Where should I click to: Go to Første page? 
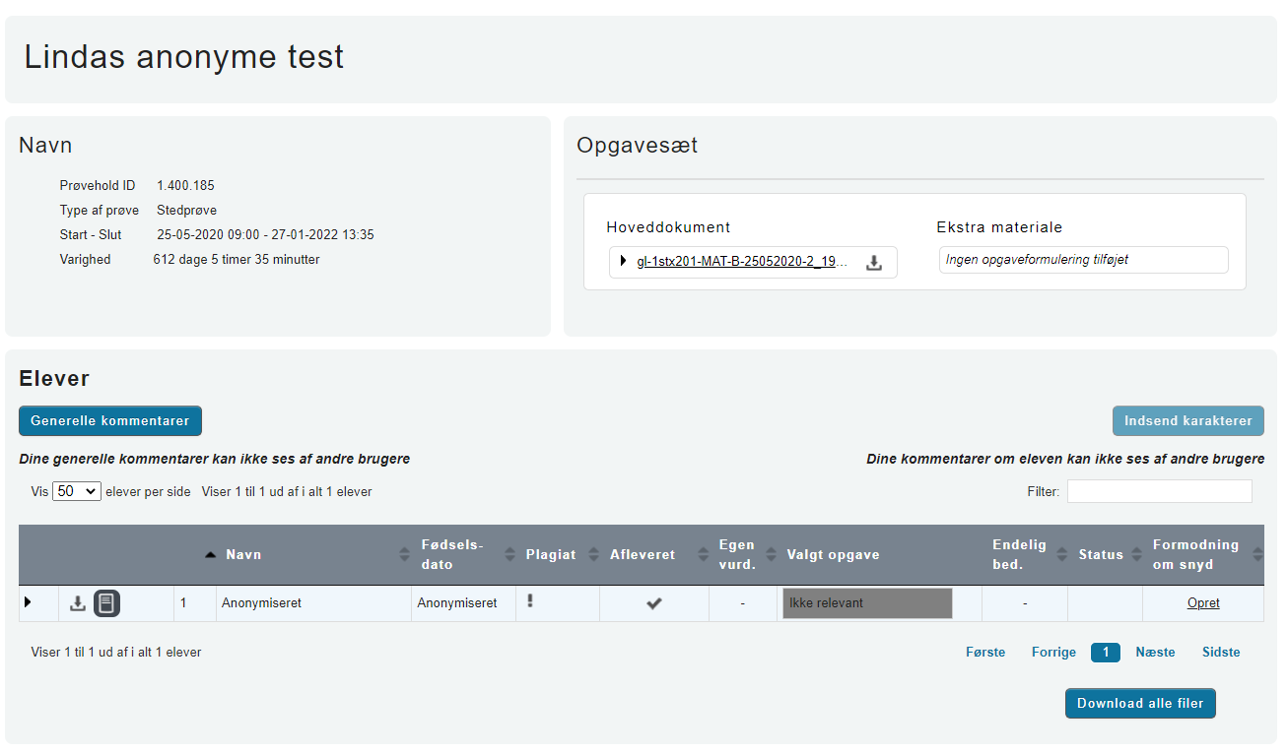985,652
